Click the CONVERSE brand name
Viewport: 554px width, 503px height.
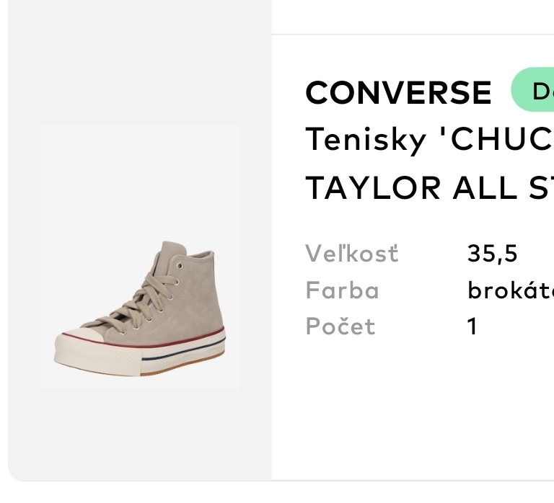pos(398,92)
